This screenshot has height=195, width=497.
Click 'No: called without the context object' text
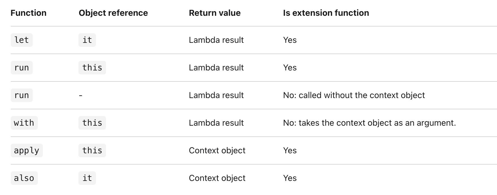pos(354,95)
